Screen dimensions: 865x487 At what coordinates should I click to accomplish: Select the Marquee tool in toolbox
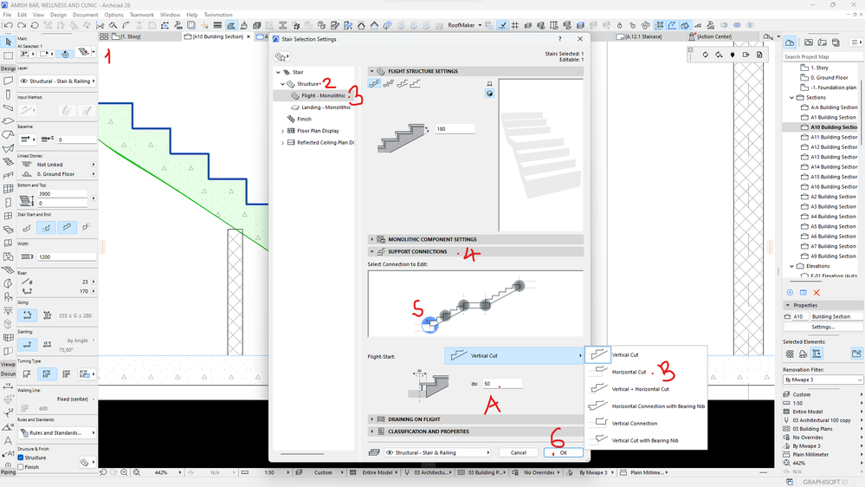(x=8, y=55)
